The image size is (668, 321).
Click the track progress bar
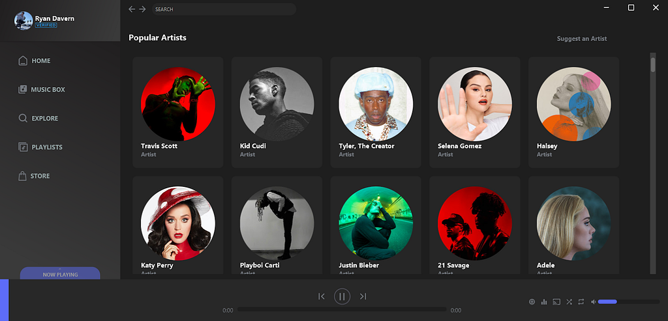[342, 309]
